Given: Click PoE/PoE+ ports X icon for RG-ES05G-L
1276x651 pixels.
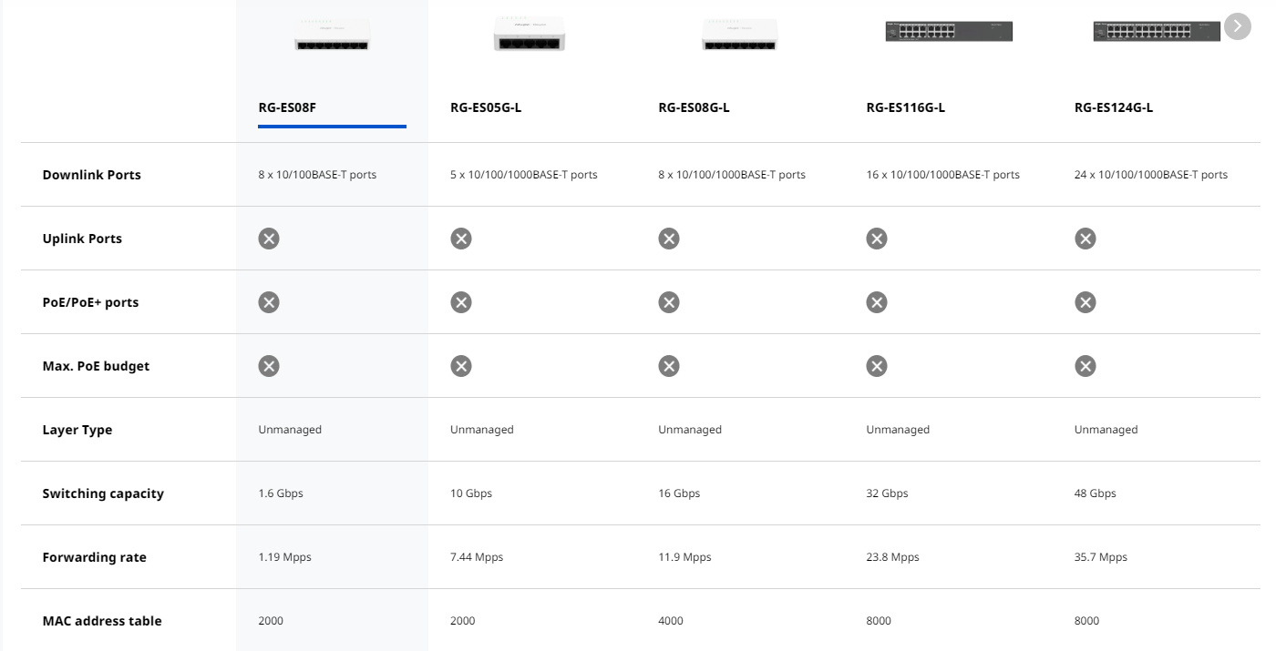Looking at the screenshot, I should (x=461, y=302).
